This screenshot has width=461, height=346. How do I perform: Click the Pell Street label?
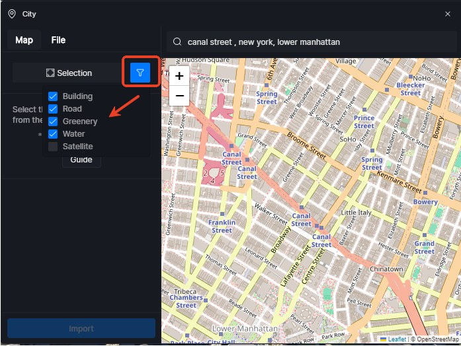359,302
